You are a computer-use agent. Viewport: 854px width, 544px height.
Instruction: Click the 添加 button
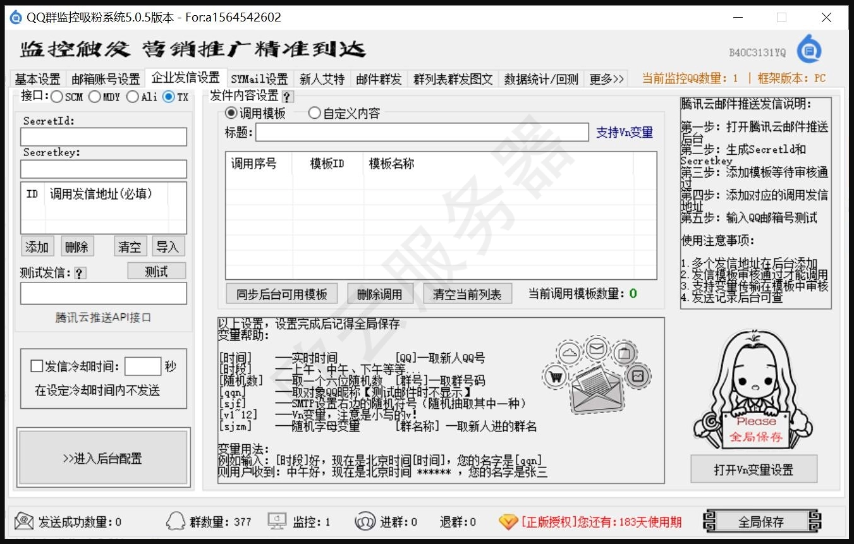coord(37,246)
